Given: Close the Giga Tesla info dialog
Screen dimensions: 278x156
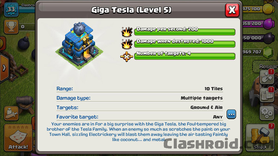Looking at the screenshot, I should pos(232,10).
